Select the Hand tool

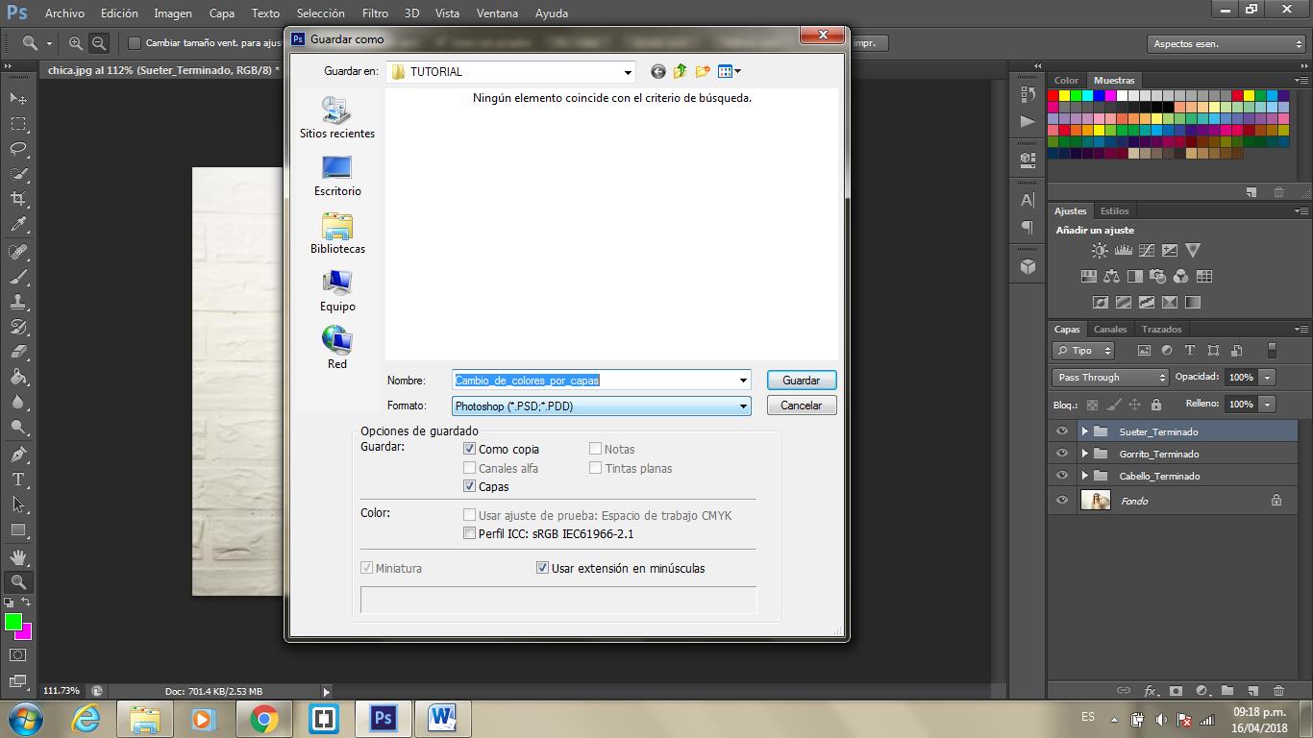18,556
